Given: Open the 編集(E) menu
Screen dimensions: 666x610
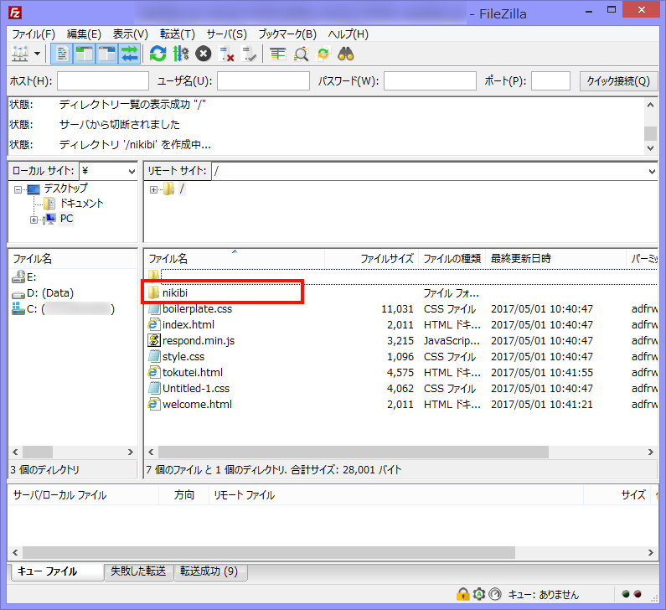Looking at the screenshot, I should point(84,34).
